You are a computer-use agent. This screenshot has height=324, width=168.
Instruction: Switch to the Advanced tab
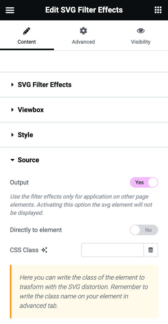pyautogui.click(x=83, y=42)
